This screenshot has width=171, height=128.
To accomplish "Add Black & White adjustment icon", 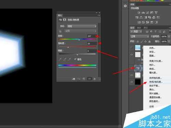I will click(x=145, y=17).
